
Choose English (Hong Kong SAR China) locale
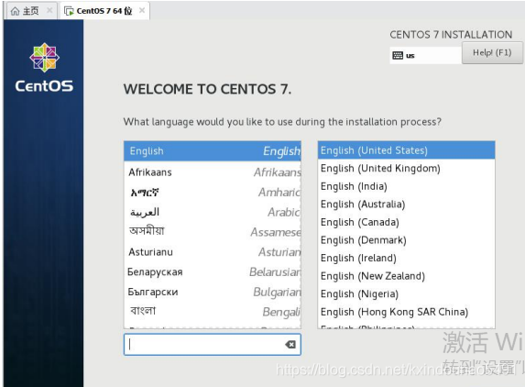[x=406, y=312]
